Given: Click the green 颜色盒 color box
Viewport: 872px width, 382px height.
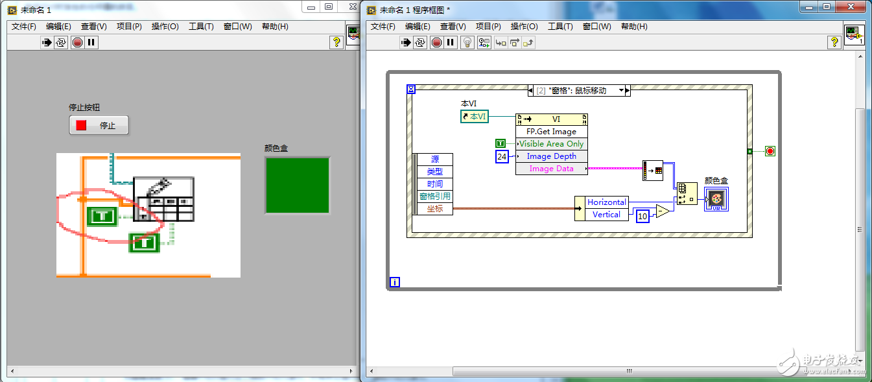Looking at the screenshot, I should (298, 185).
